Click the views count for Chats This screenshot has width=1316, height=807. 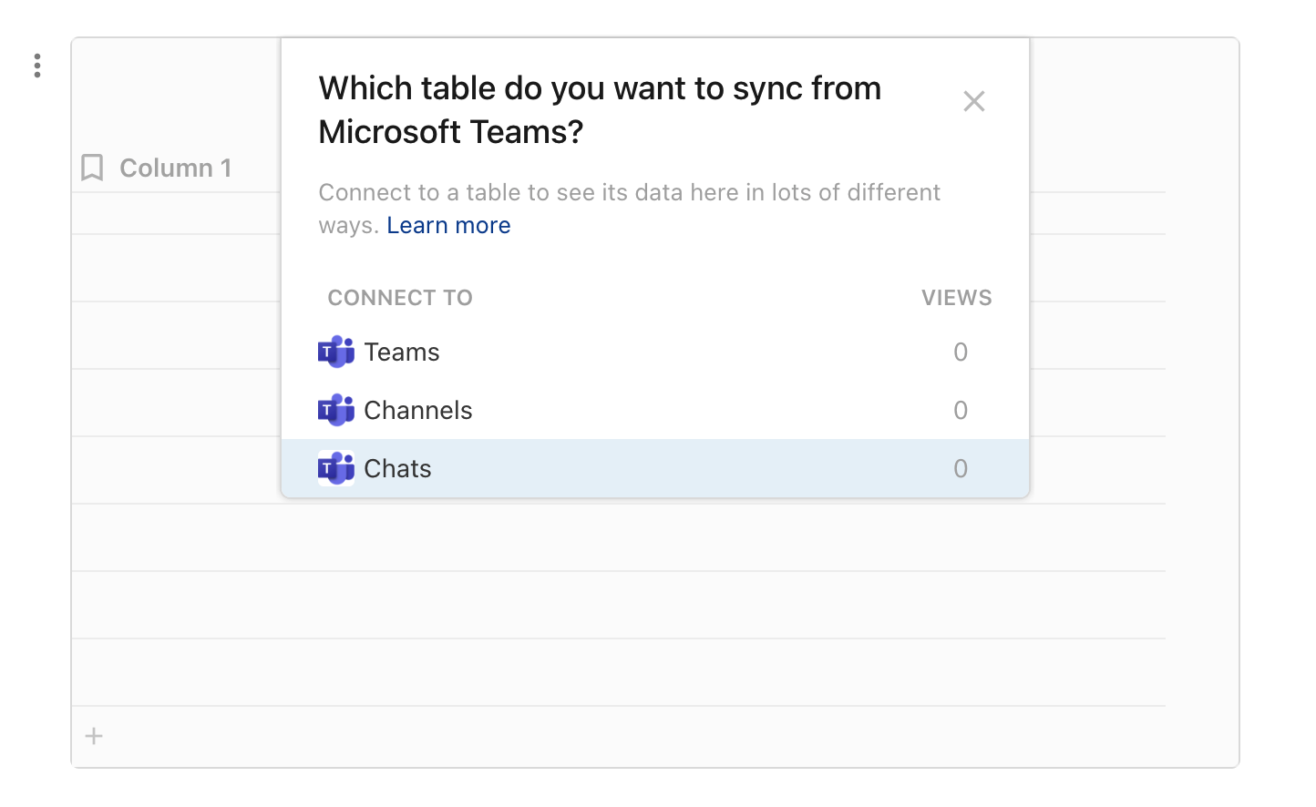961,468
